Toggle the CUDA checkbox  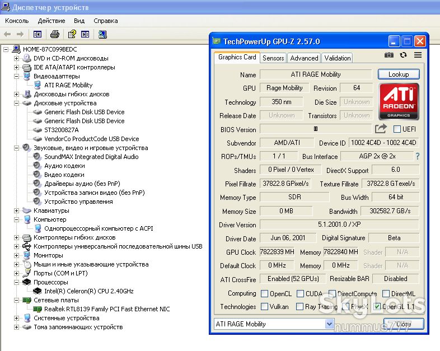click(300, 293)
